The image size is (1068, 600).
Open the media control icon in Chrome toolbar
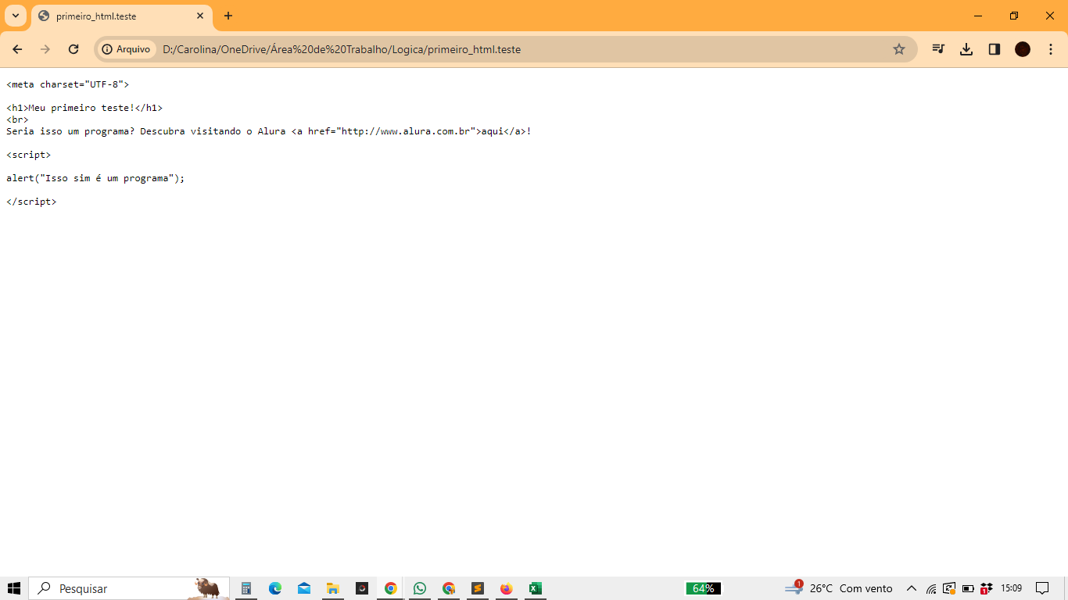938,49
